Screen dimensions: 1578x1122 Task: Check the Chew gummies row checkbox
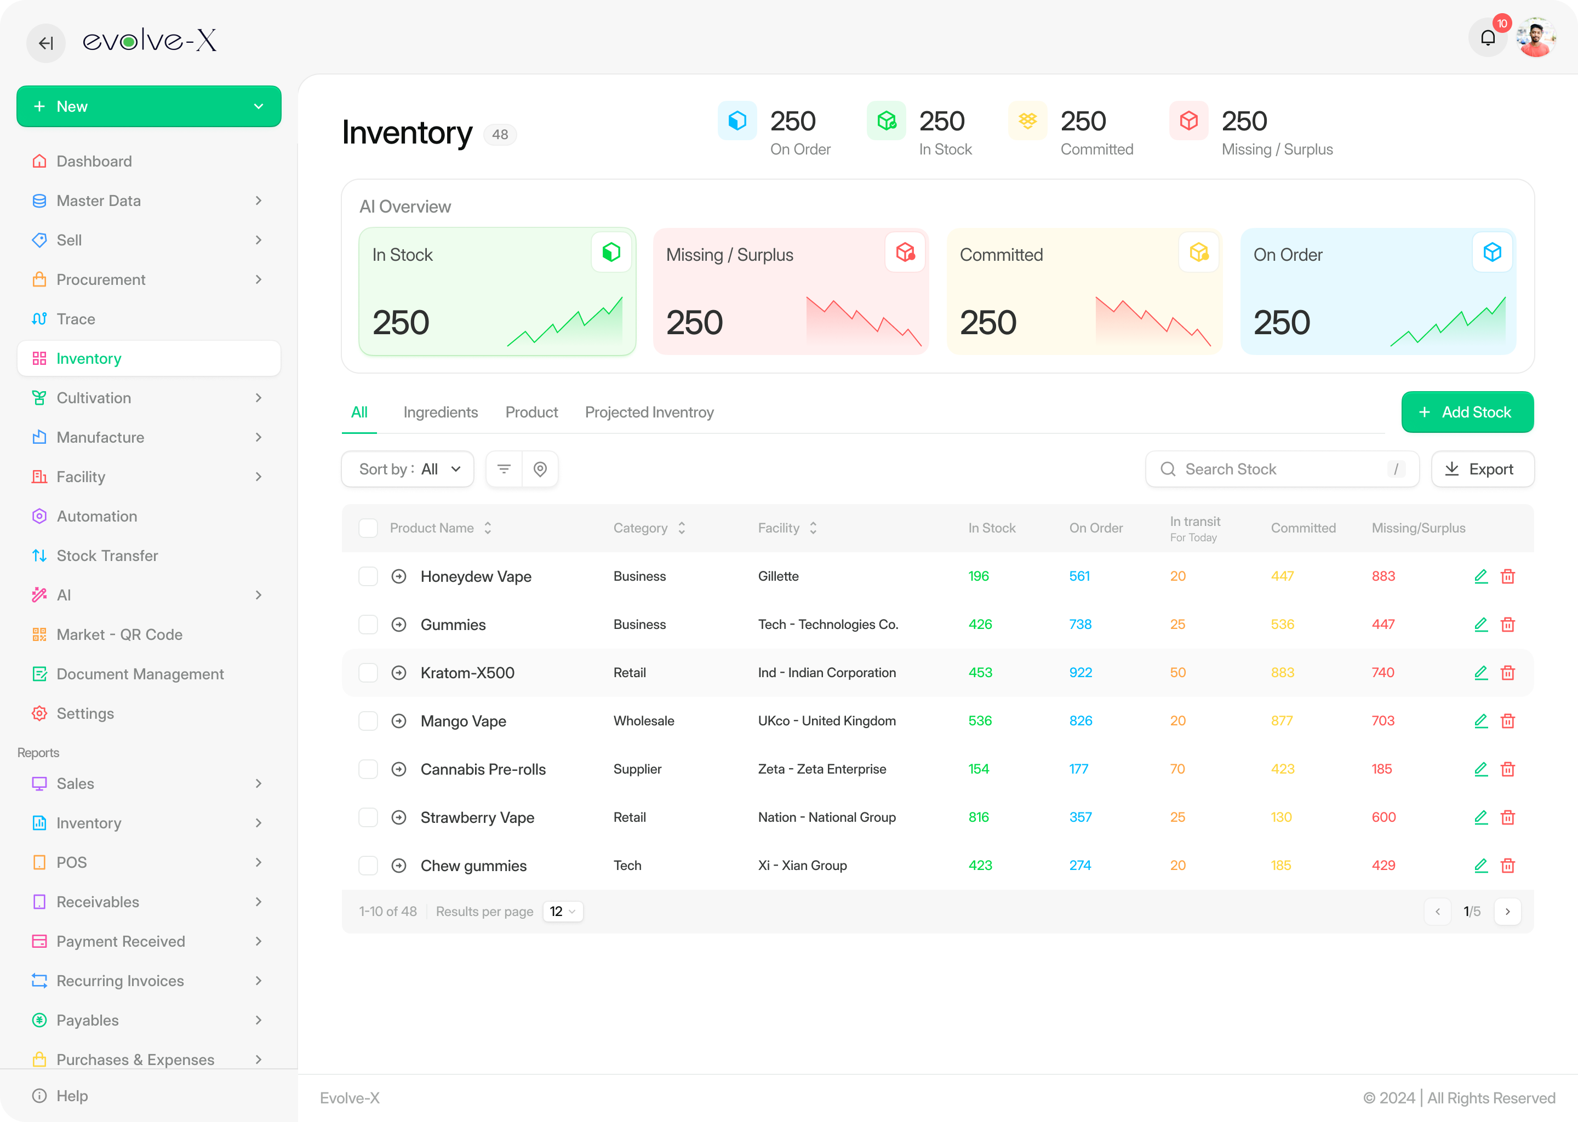(368, 866)
